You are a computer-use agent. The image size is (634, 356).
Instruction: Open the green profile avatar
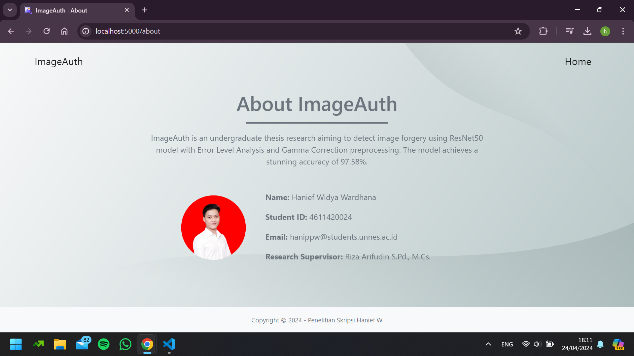pyautogui.click(x=605, y=31)
